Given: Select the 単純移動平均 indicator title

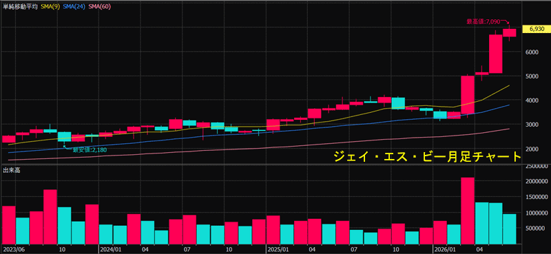Looking at the screenshot, I should coord(20,6).
